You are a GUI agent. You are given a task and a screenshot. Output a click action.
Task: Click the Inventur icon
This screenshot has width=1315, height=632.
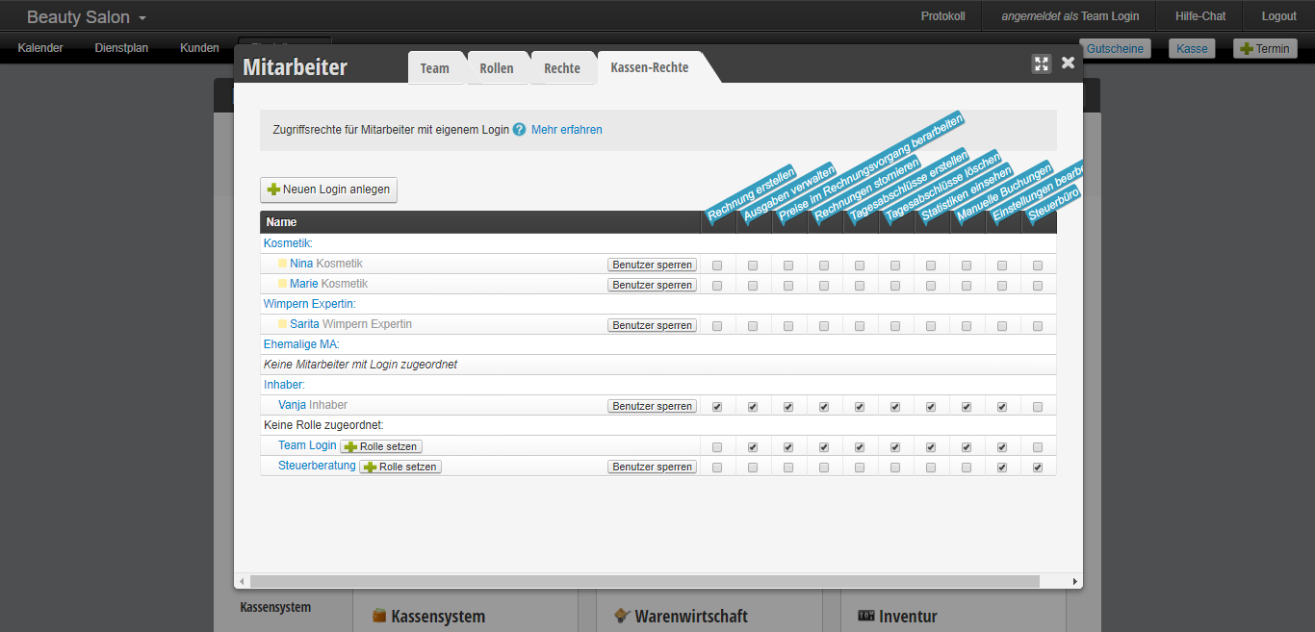pos(866,616)
